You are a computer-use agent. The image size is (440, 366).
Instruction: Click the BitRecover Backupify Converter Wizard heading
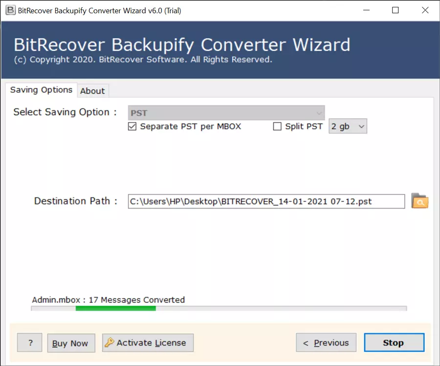(x=182, y=45)
